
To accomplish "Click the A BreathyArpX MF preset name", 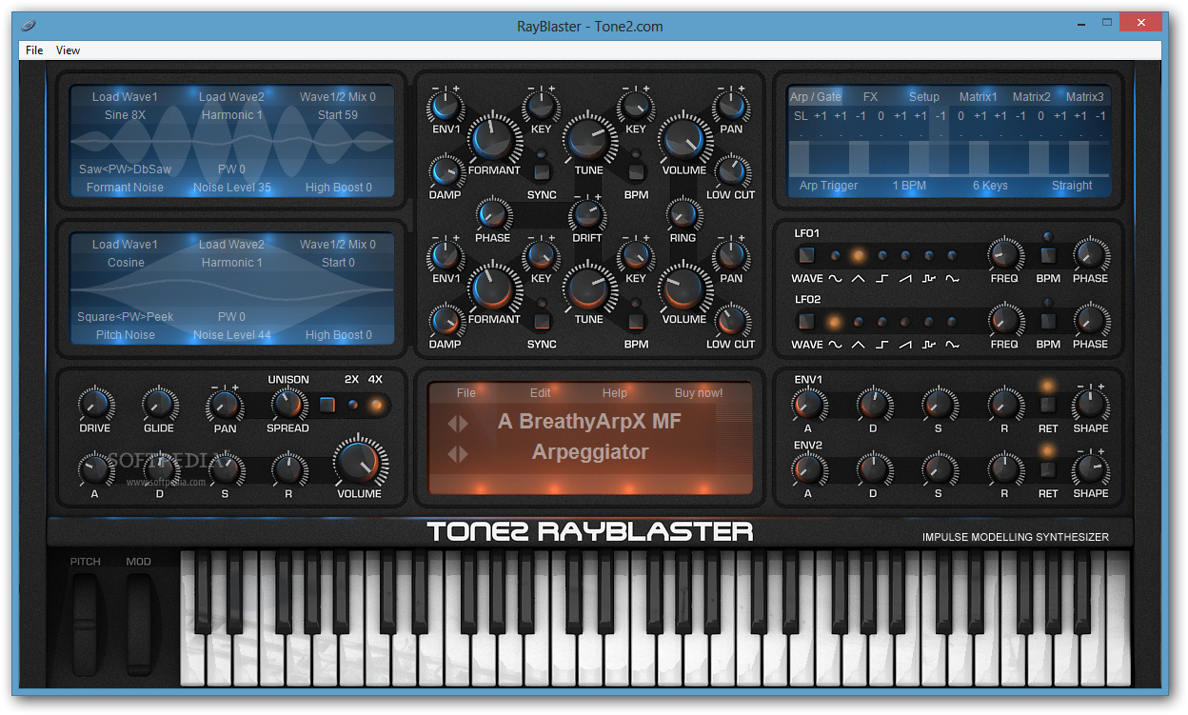I will tap(589, 421).
